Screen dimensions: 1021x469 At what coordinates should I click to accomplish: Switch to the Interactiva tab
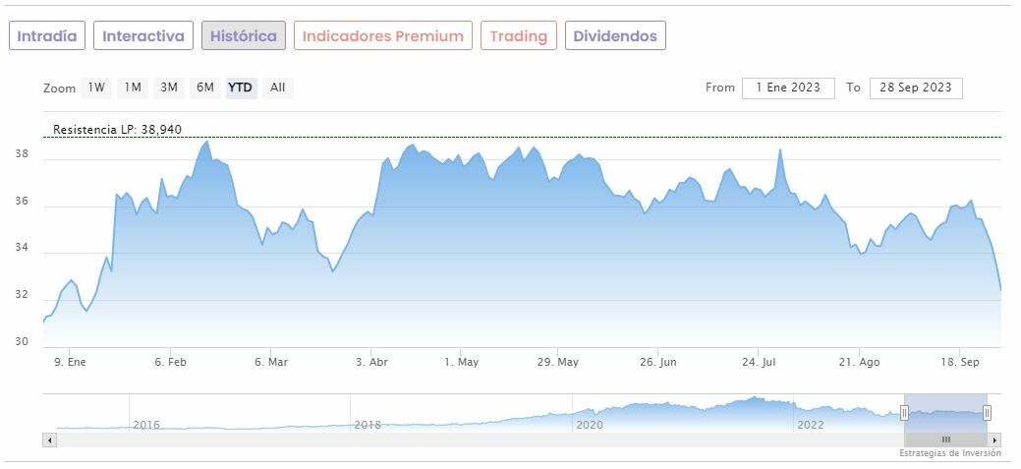click(143, 36)
